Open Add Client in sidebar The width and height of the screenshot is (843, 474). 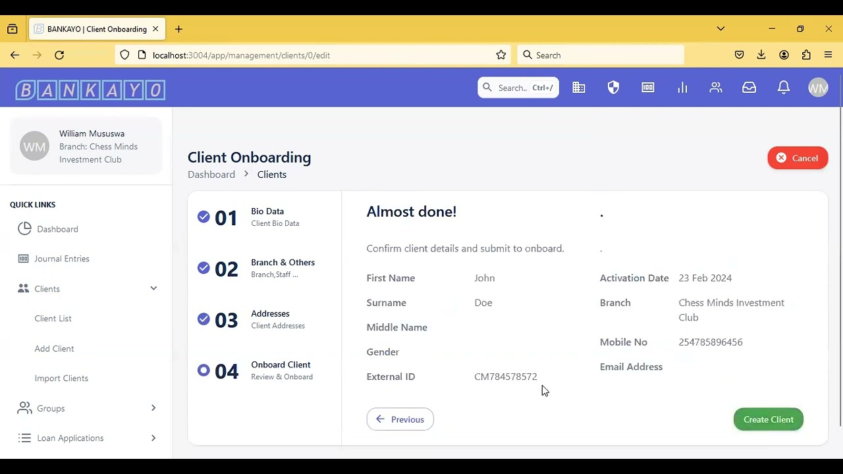[54, 348]
